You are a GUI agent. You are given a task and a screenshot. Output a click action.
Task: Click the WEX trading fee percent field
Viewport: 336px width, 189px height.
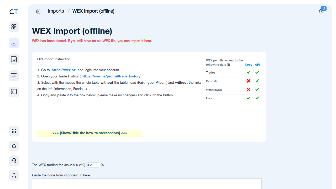click(x=93, y=165)
